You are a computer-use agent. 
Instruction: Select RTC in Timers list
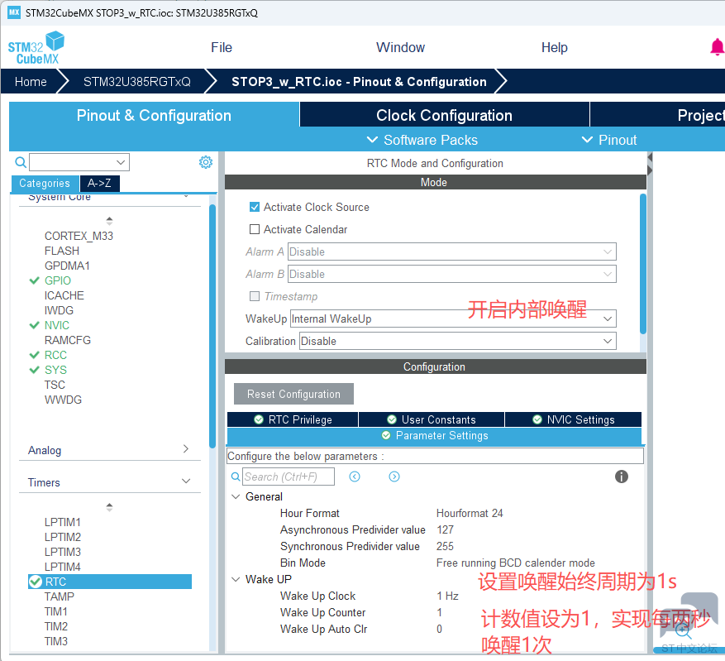[110, 582]
